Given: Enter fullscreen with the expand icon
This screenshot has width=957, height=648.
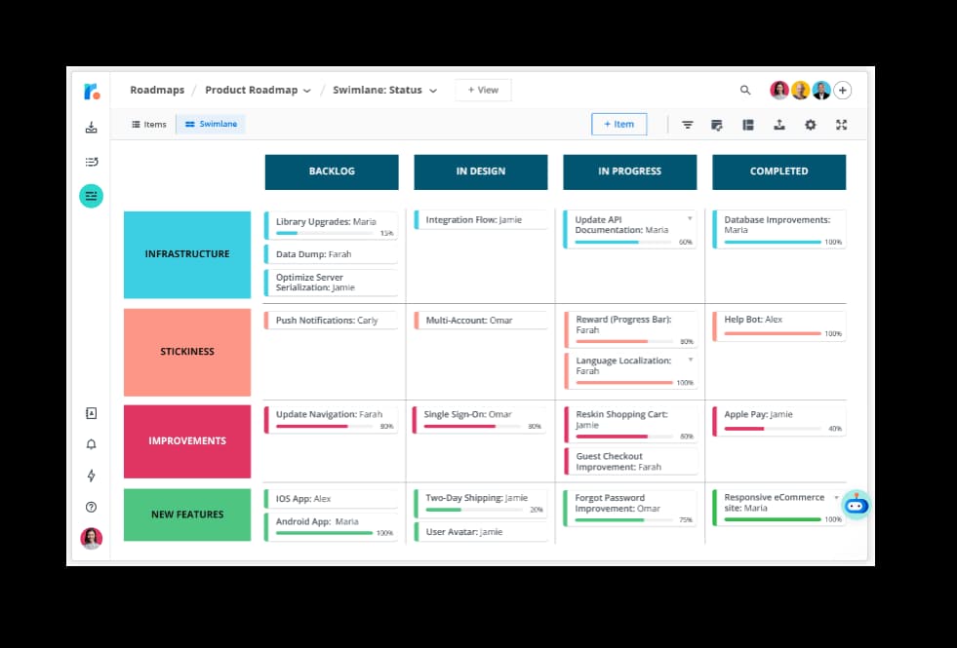Looking at the screenshot, I should (x=842, y=125).
